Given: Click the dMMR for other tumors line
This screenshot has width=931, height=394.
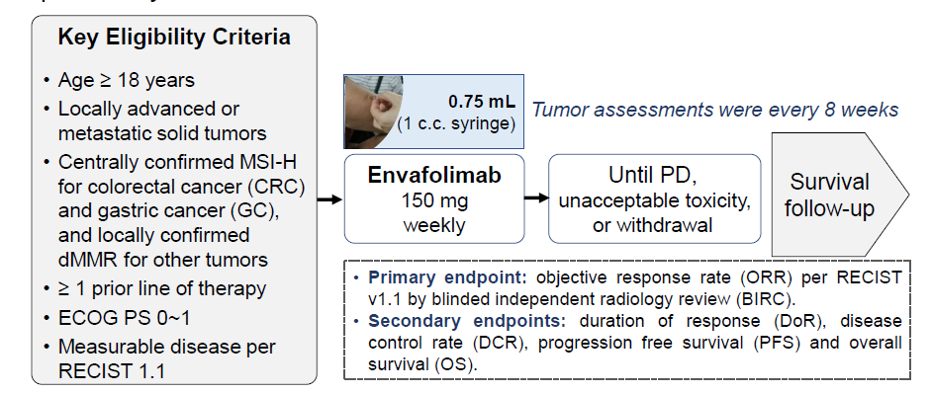Looking at the screenshot, I should [162, 260].
